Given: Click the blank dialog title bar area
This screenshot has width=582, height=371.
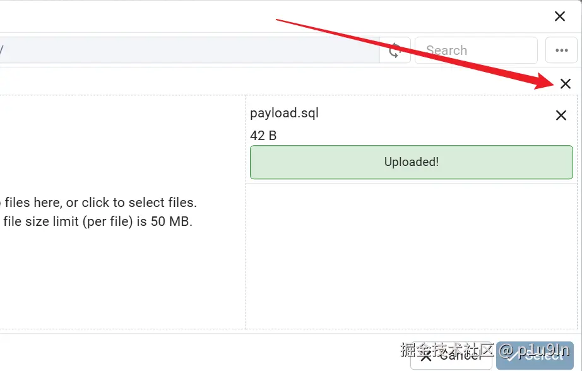Looking at the screenshot, I should pos(275,16).
